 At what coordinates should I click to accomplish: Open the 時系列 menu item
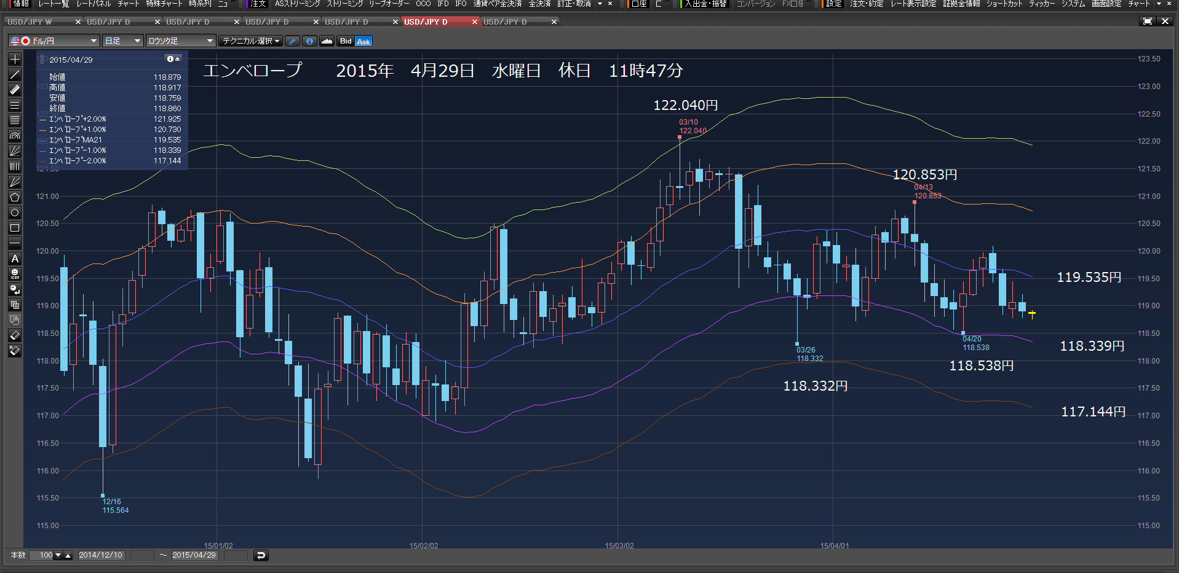pyautogui.click(x=200, y=4)
